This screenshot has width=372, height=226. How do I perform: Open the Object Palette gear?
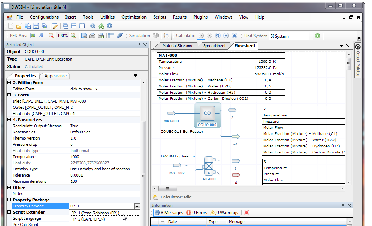click(x=358, y=47)
